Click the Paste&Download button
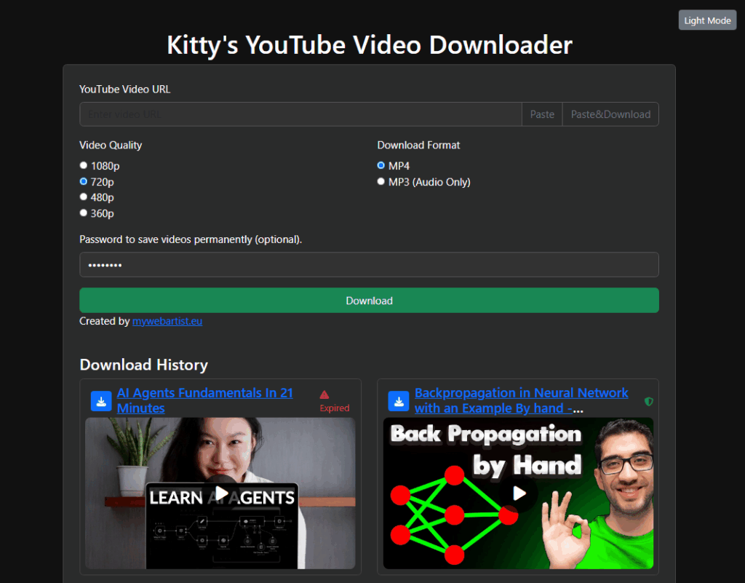The width and height of the screenshot is (745, 583). (x=610, y=114)
